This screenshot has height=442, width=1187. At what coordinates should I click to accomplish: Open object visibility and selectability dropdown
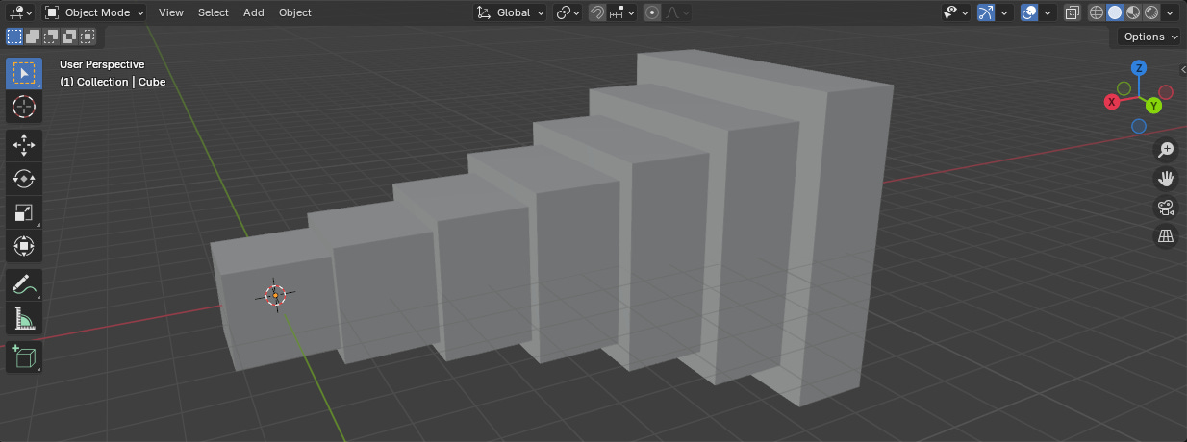(955, 12)
